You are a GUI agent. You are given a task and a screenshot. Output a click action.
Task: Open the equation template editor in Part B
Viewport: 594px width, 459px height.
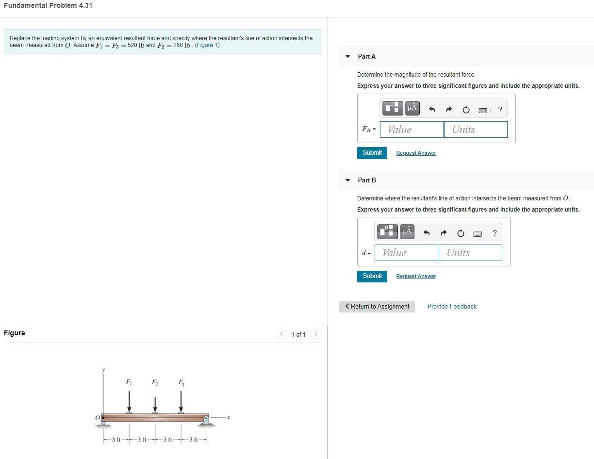tap(387, 231)
